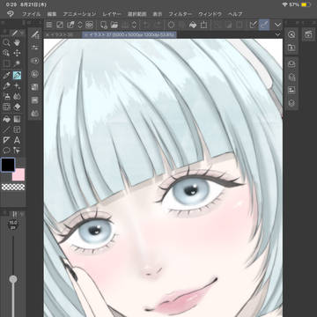317x317 pixels.
Task: Switch to the イラスト37 canvas tab
Action: coord(129,35)
